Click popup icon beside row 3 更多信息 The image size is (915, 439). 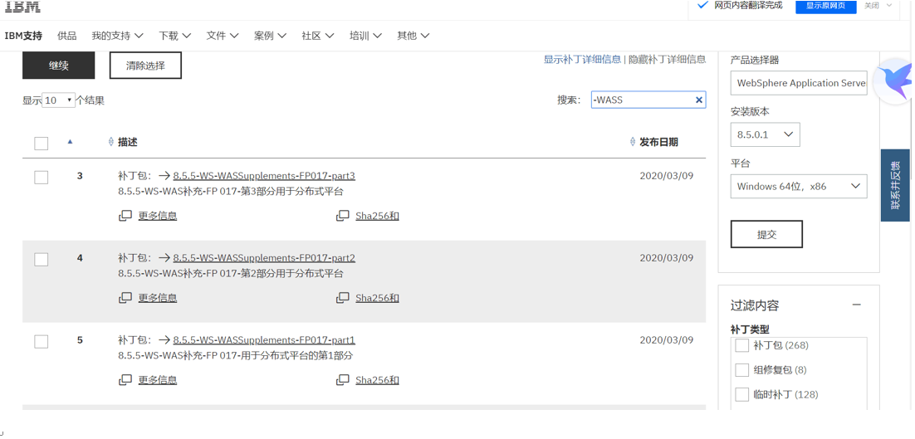coord(125,216)
